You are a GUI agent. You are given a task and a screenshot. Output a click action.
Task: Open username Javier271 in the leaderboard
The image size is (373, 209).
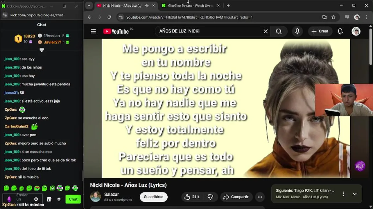click(x=53, y=42)
